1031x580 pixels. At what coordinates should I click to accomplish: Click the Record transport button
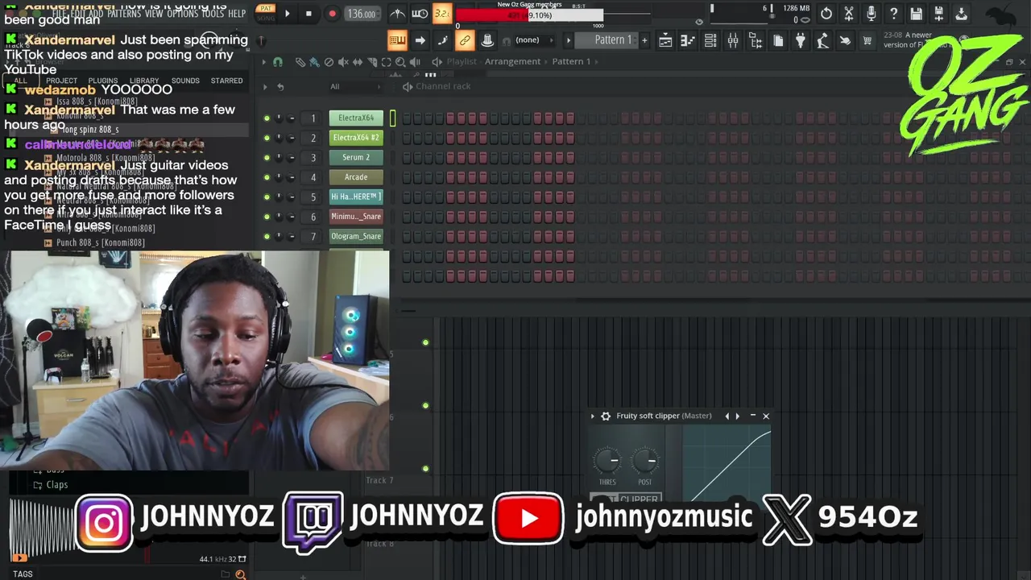[332, 14]
